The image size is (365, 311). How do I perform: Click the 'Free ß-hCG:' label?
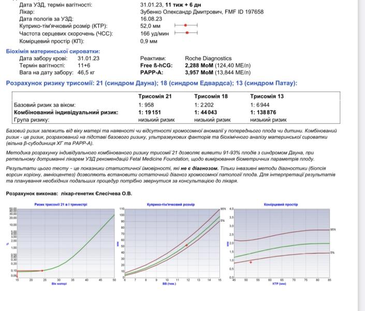tap(156, 65)
